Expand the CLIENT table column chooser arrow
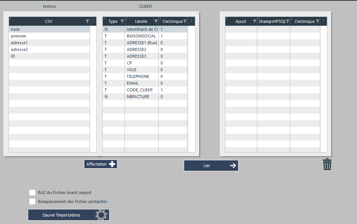The width and height of the screenshot is (357, 224). 191,21
